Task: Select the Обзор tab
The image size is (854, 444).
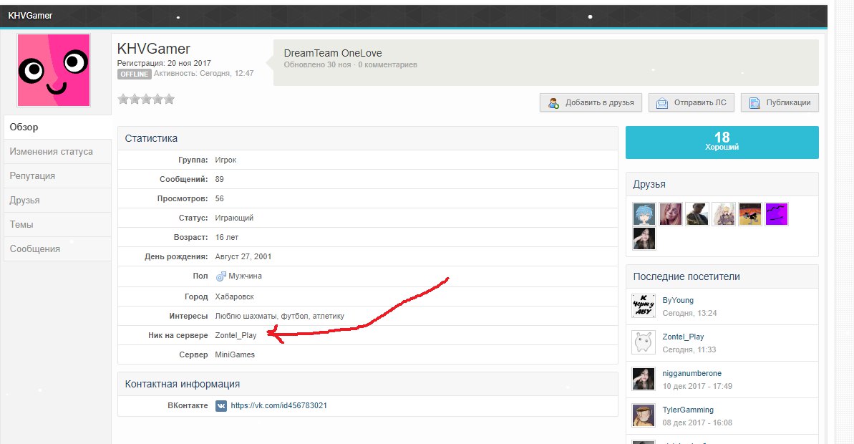Action: (58, 127)
